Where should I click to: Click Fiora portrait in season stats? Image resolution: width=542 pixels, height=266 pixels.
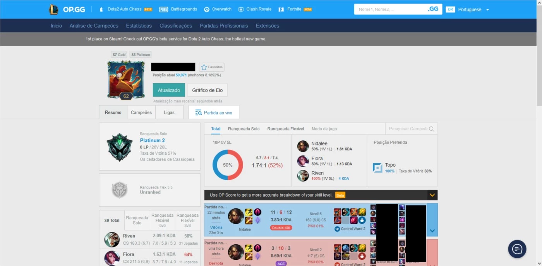[112, 258]
